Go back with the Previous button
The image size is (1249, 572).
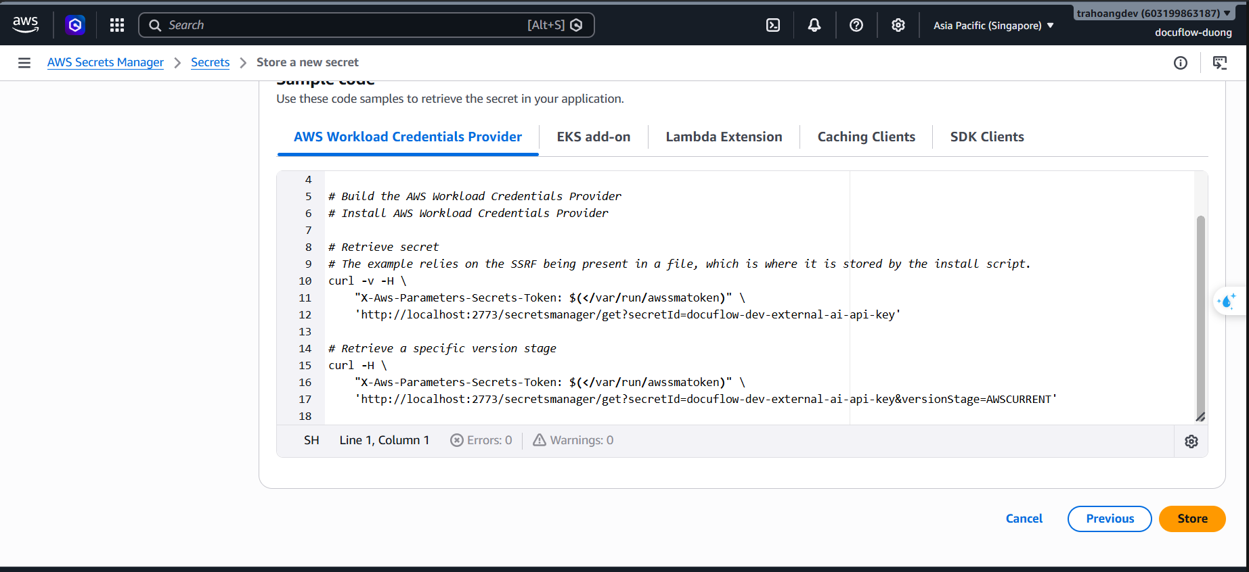pyautogui.click(x=1110, y=519)
